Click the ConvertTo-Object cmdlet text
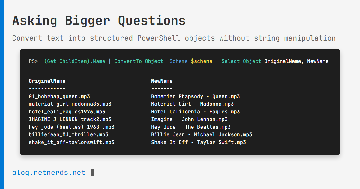The width and height of the screenshot is (360, 189). click(139, 61)
